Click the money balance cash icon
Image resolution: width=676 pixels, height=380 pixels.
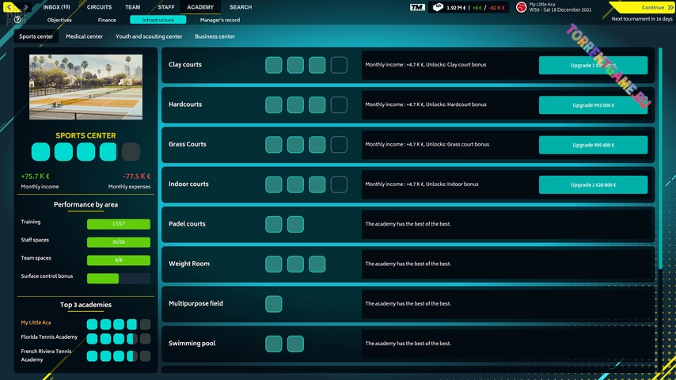click(x=438, y=7)
